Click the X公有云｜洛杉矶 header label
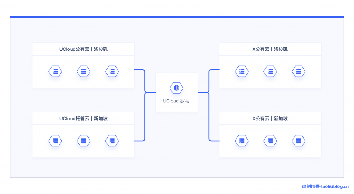The width and height of the screenshot is (354, 194). point(270,49)
